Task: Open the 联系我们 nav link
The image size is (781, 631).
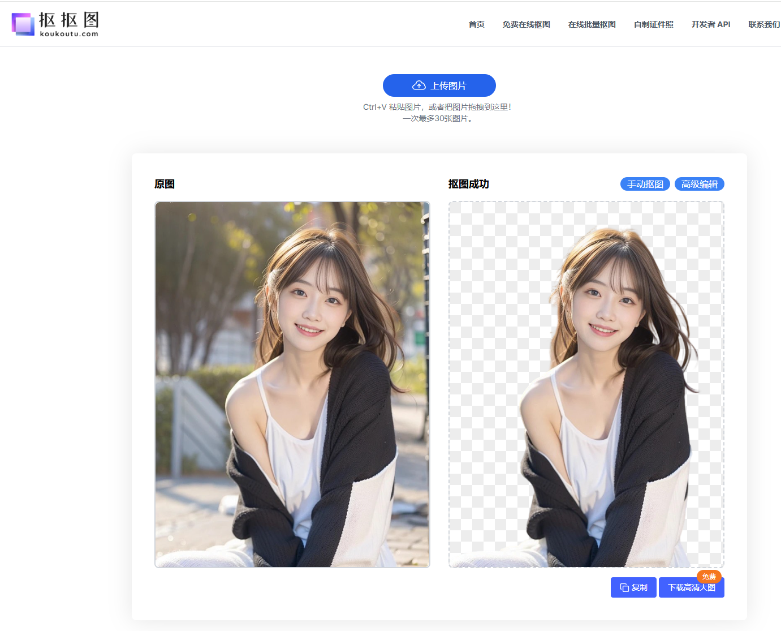Action: [x=763, y=24]
